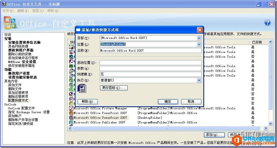Image resolution: width=277 pixels, height=148 pixels.
Task: Click the PowerPoint icon in the DesktopFolder row
Action: [71, 118]
